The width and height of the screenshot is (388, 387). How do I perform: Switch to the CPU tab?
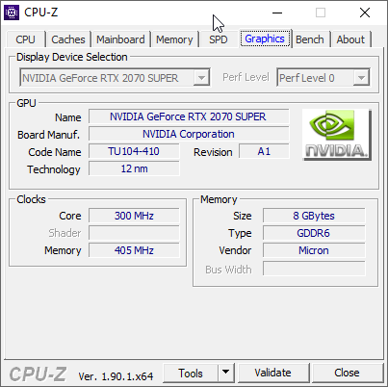pyautogui.click(x=25, y=39)
